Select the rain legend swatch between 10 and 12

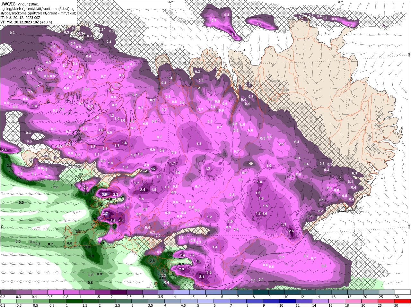[x=287, y=301]
